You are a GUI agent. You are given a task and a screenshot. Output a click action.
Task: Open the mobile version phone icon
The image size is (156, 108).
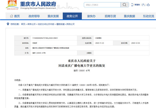(132, 5)
